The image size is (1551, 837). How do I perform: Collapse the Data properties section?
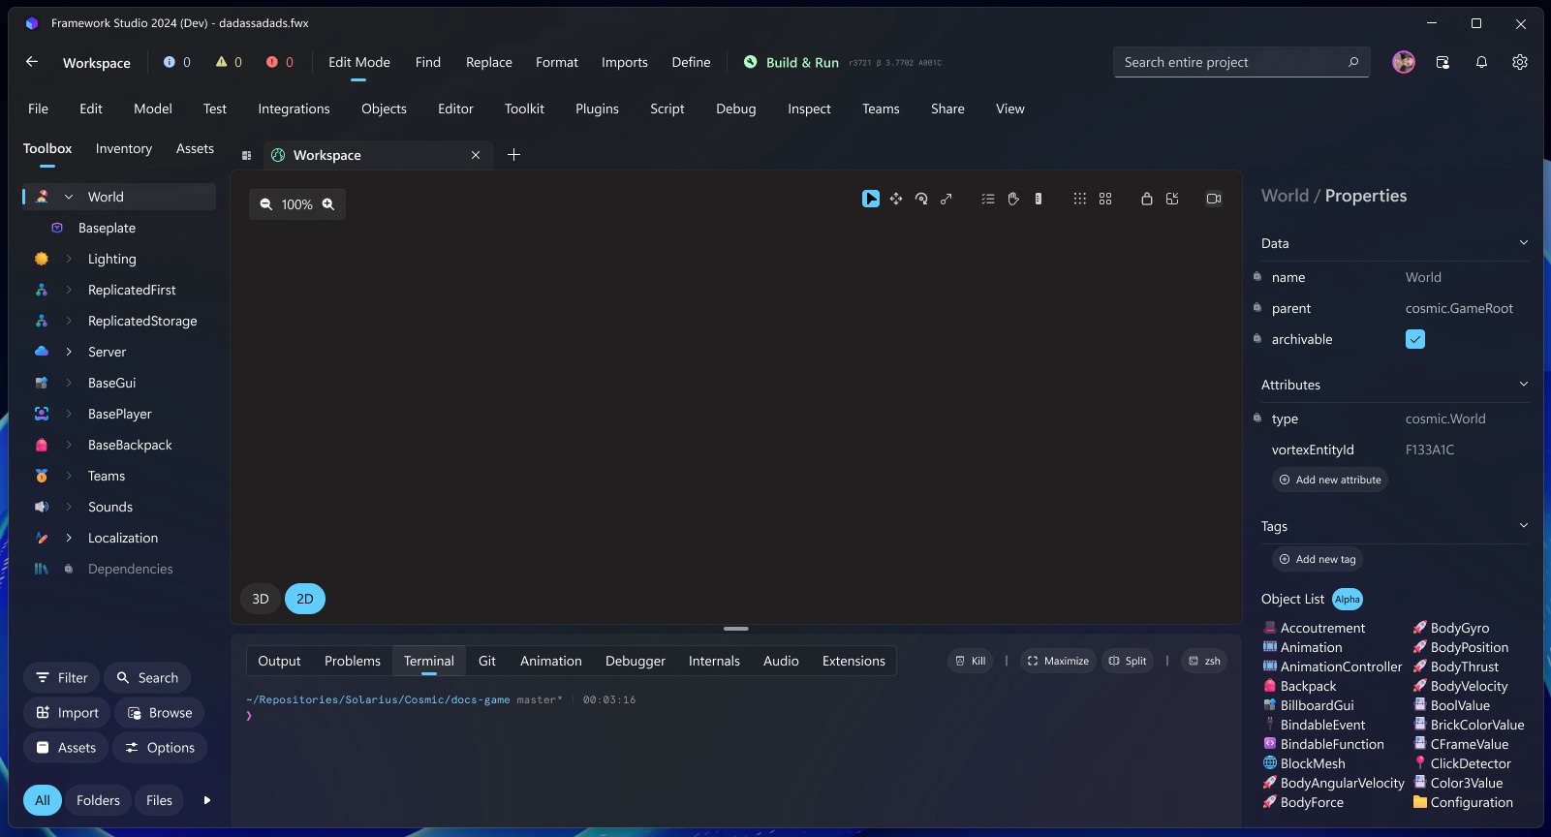pyautogui.click(x=1524, y=243)
